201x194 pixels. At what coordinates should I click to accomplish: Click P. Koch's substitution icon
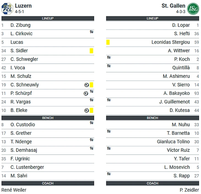pyautogui.click(x=109, y=57)
